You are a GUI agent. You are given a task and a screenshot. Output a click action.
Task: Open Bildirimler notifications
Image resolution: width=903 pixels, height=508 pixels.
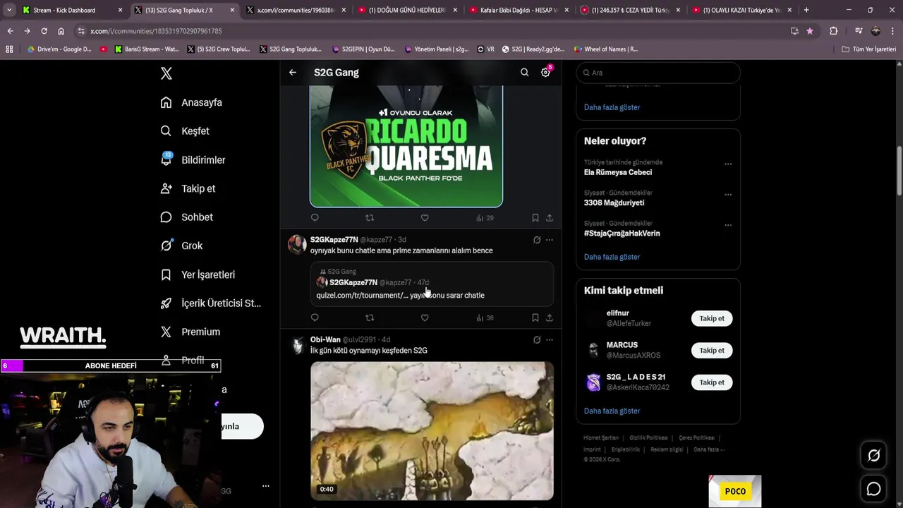point(193,160)
